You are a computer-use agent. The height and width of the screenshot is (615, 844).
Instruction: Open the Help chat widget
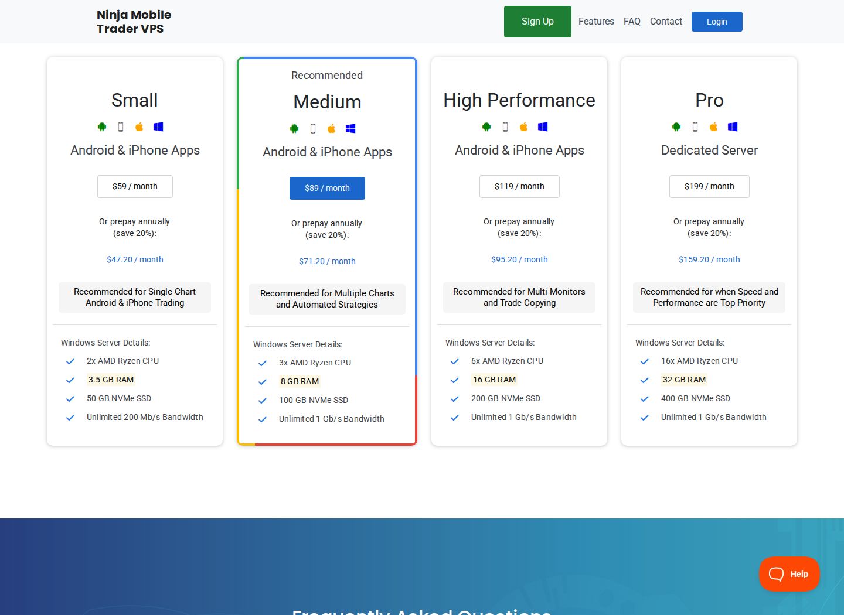(789, 574)
